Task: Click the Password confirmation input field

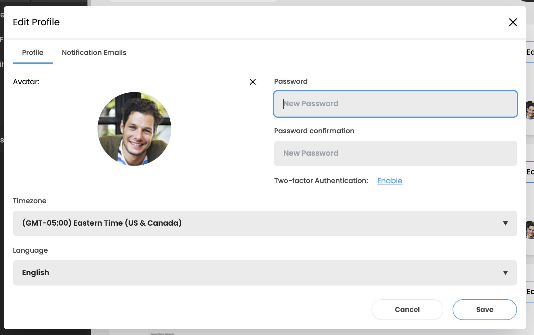Action: [x=395, y=153]
